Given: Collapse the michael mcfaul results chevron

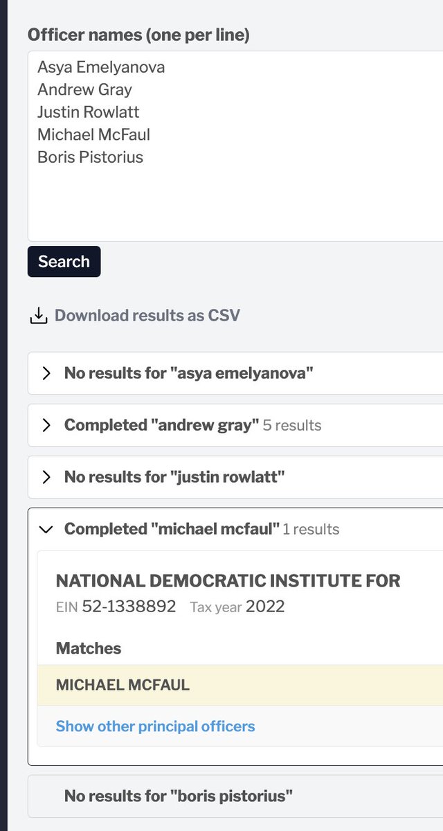Looking at the screenshot, I should [46, 529].
